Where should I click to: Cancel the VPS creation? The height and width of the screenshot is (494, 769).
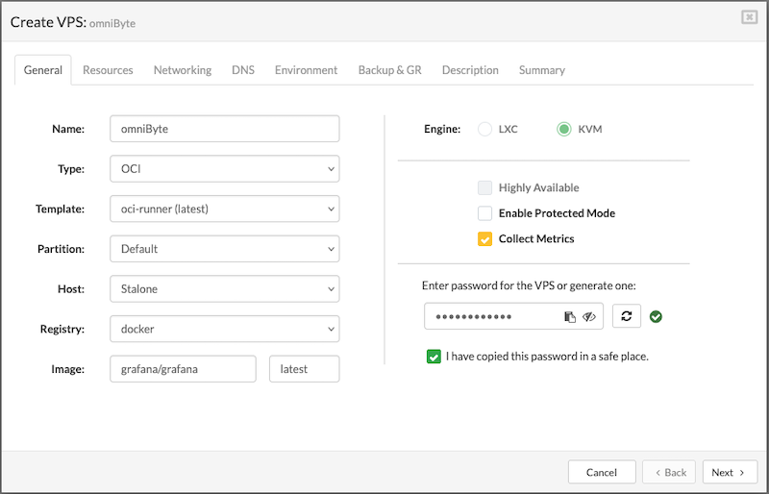click(x=602, y=472)
